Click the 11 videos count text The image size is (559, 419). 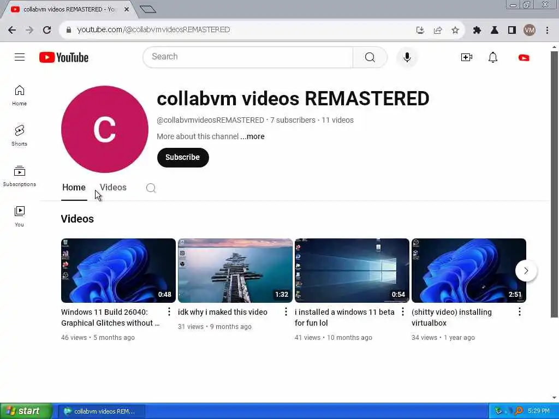pos(337,120)
